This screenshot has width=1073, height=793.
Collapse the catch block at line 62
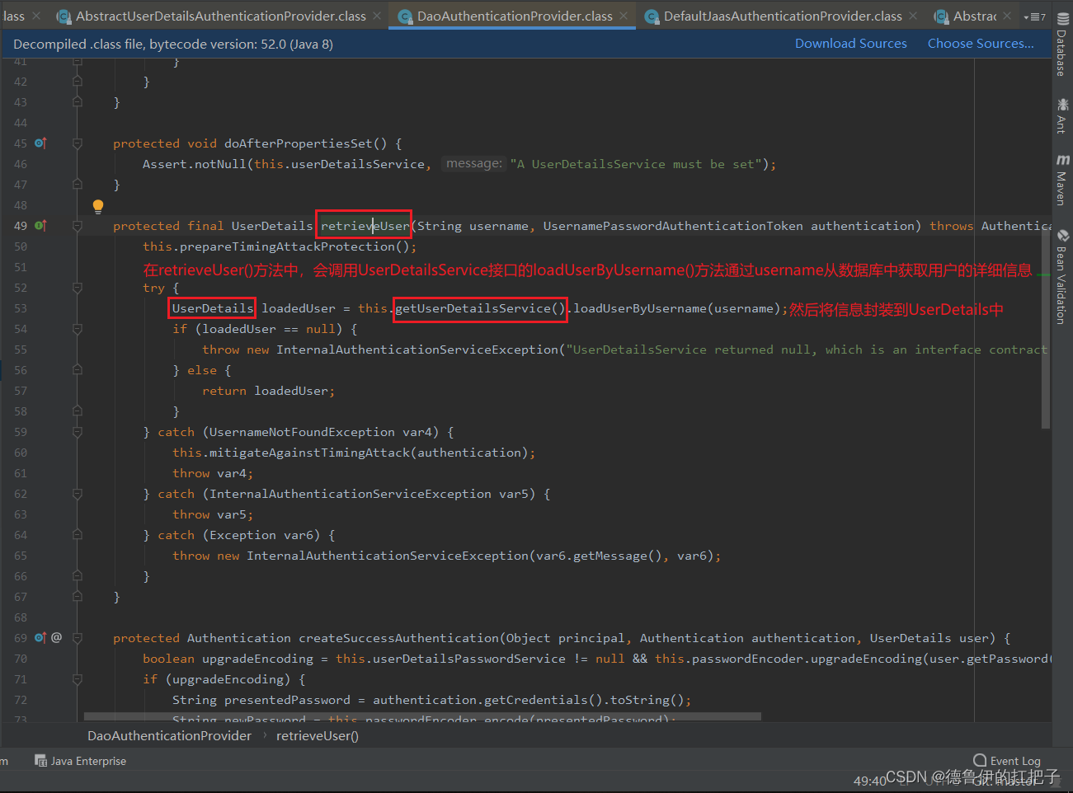[78, 494]
